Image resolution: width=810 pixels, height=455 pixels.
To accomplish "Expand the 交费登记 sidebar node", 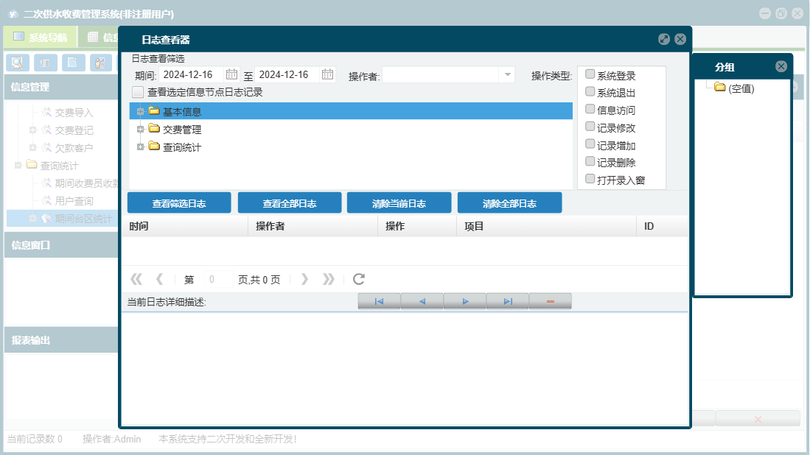I will 32,130.
